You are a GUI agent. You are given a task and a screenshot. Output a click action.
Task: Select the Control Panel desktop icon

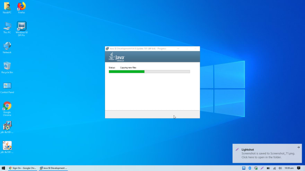coord(7,88)
